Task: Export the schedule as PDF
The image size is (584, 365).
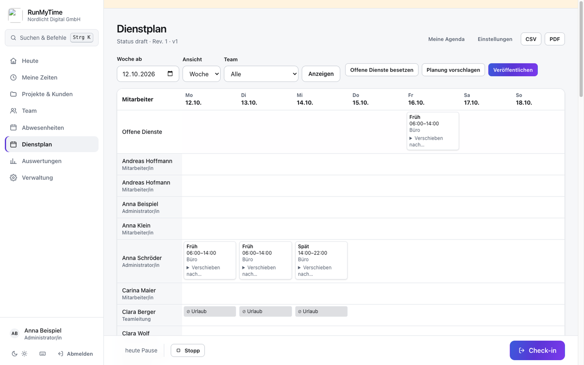Action: (x=555, y=39)
